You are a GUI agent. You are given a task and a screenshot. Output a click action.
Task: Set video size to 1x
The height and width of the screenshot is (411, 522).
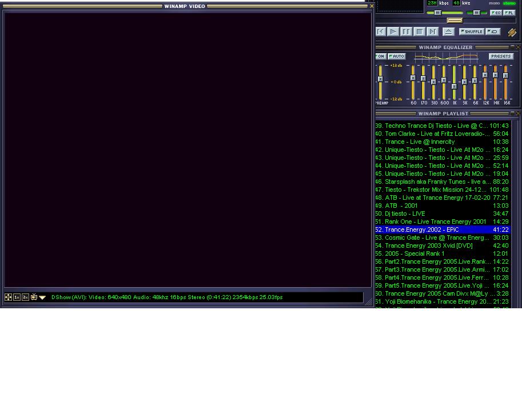point(17,297)
